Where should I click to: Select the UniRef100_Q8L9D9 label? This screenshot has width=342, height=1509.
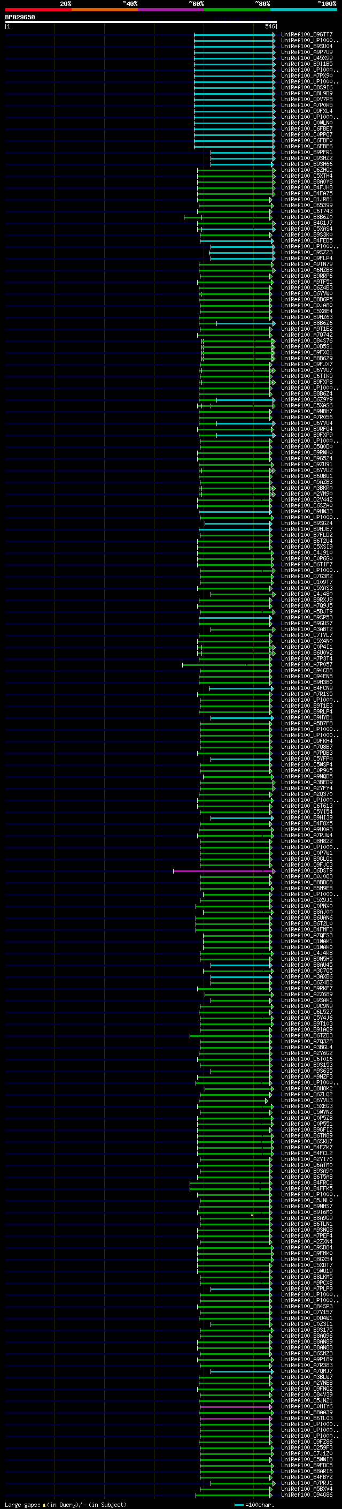[307, 93]
